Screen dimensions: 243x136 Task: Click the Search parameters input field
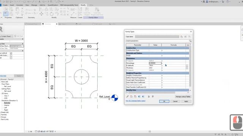click(157, 41)
